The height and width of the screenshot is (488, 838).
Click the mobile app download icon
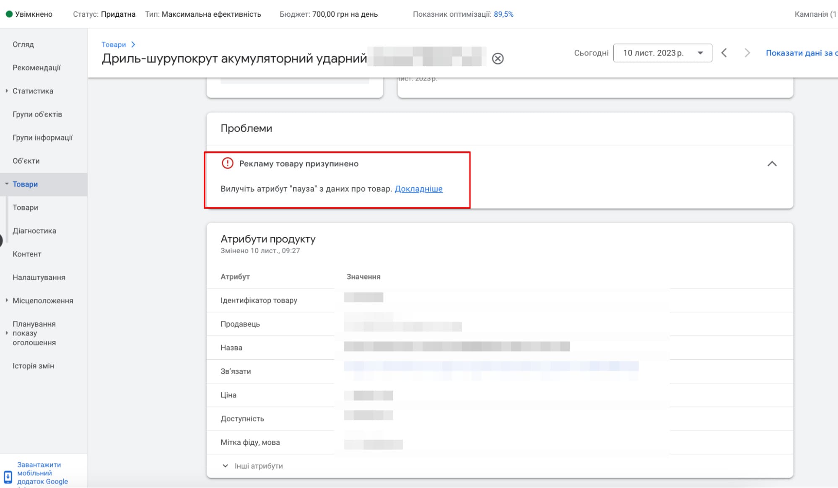pyautogui.click(x=8, y=476)
